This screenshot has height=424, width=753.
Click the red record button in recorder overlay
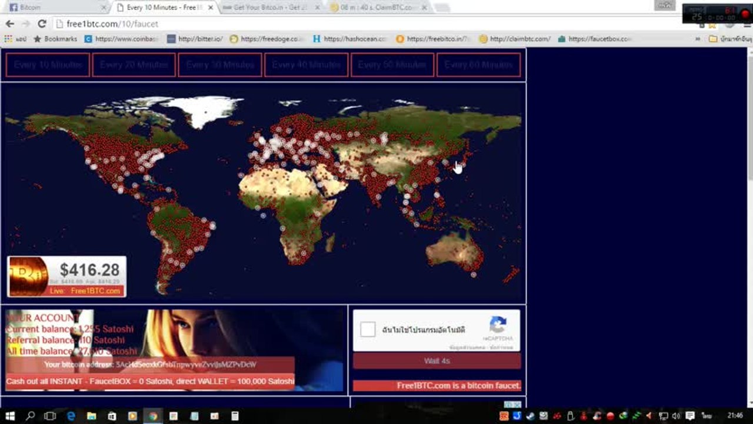click(745, 15)
